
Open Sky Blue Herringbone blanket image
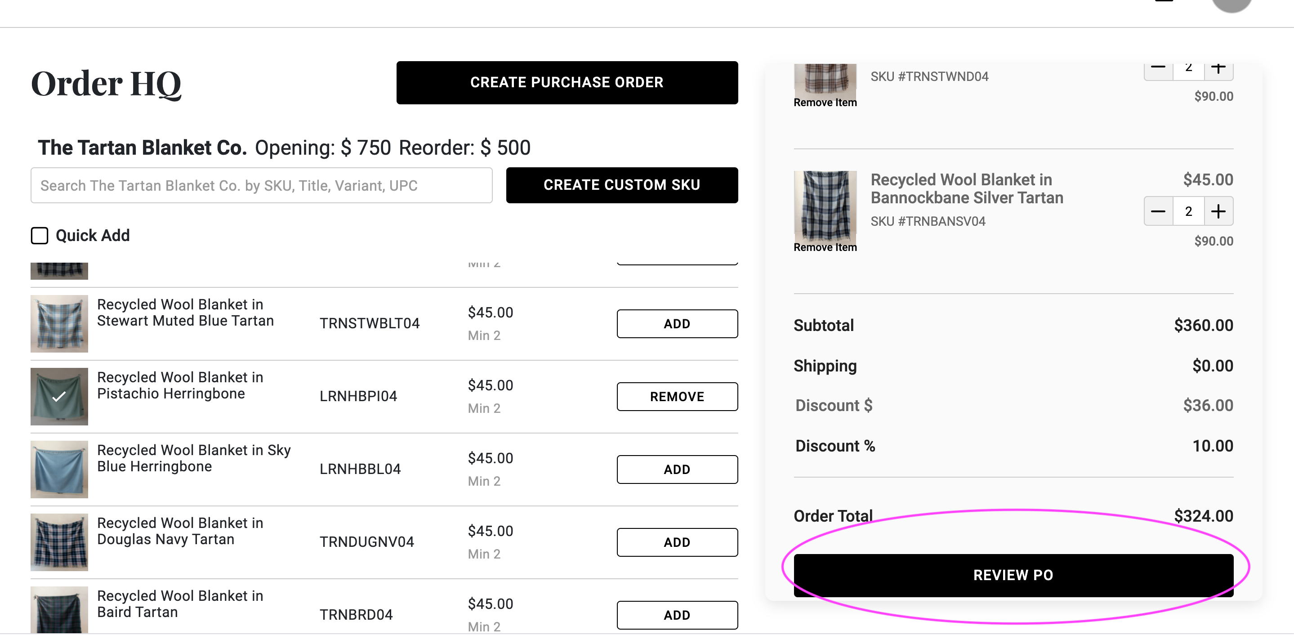pos(59,469)
